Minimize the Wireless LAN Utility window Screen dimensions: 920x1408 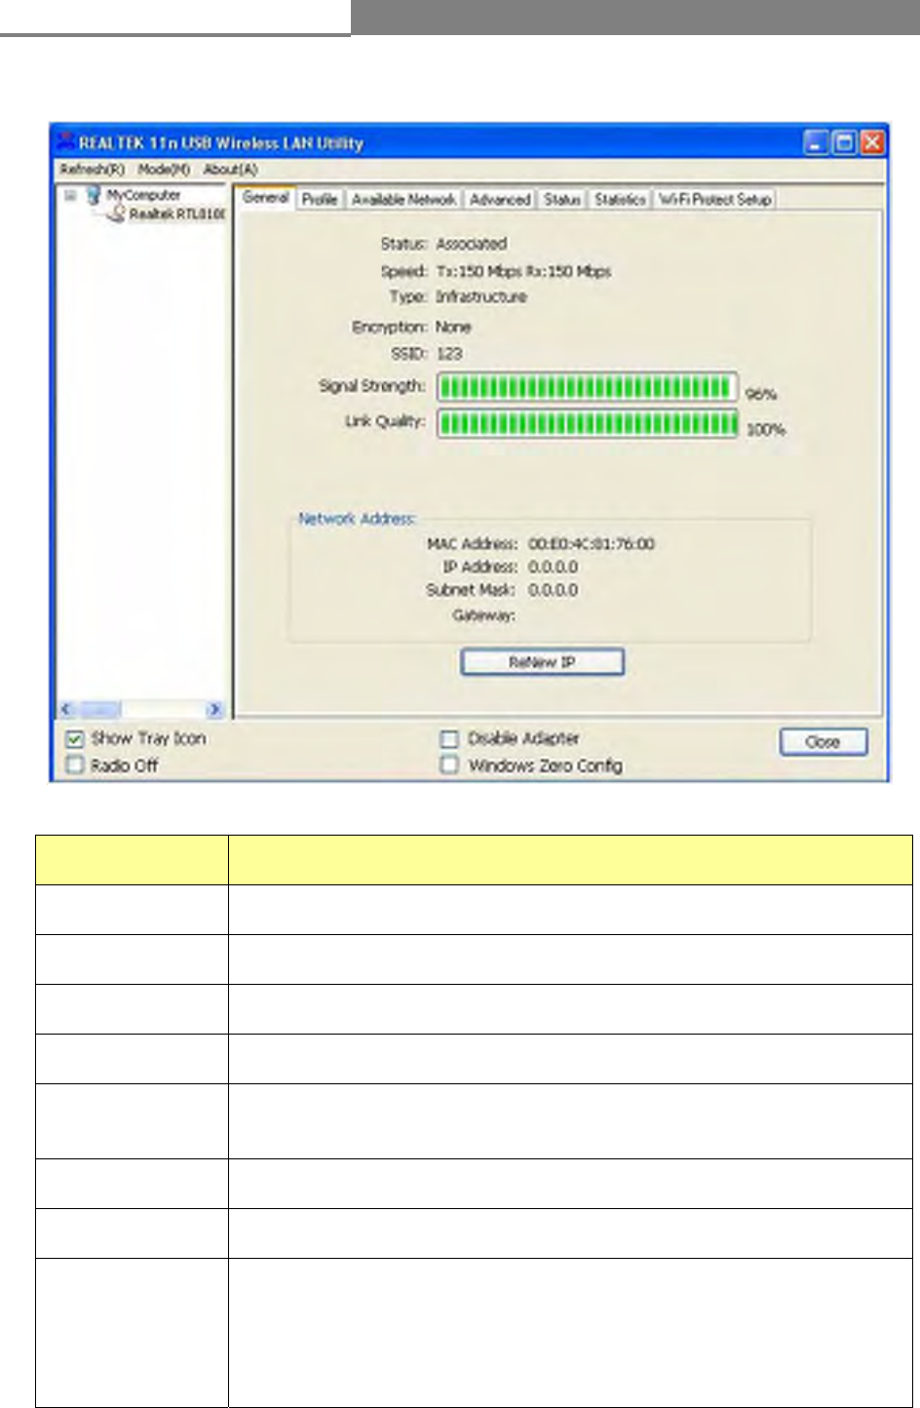point(816,143)
